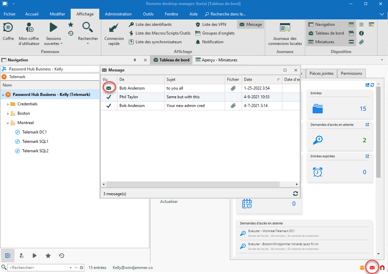Toggle the Message panel button in the ribbon
The height and width of the screenshot is (274, 388).
[x=250, y=24]
